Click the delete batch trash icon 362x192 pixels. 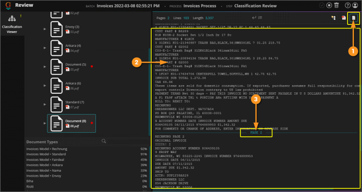pos(337,5)
